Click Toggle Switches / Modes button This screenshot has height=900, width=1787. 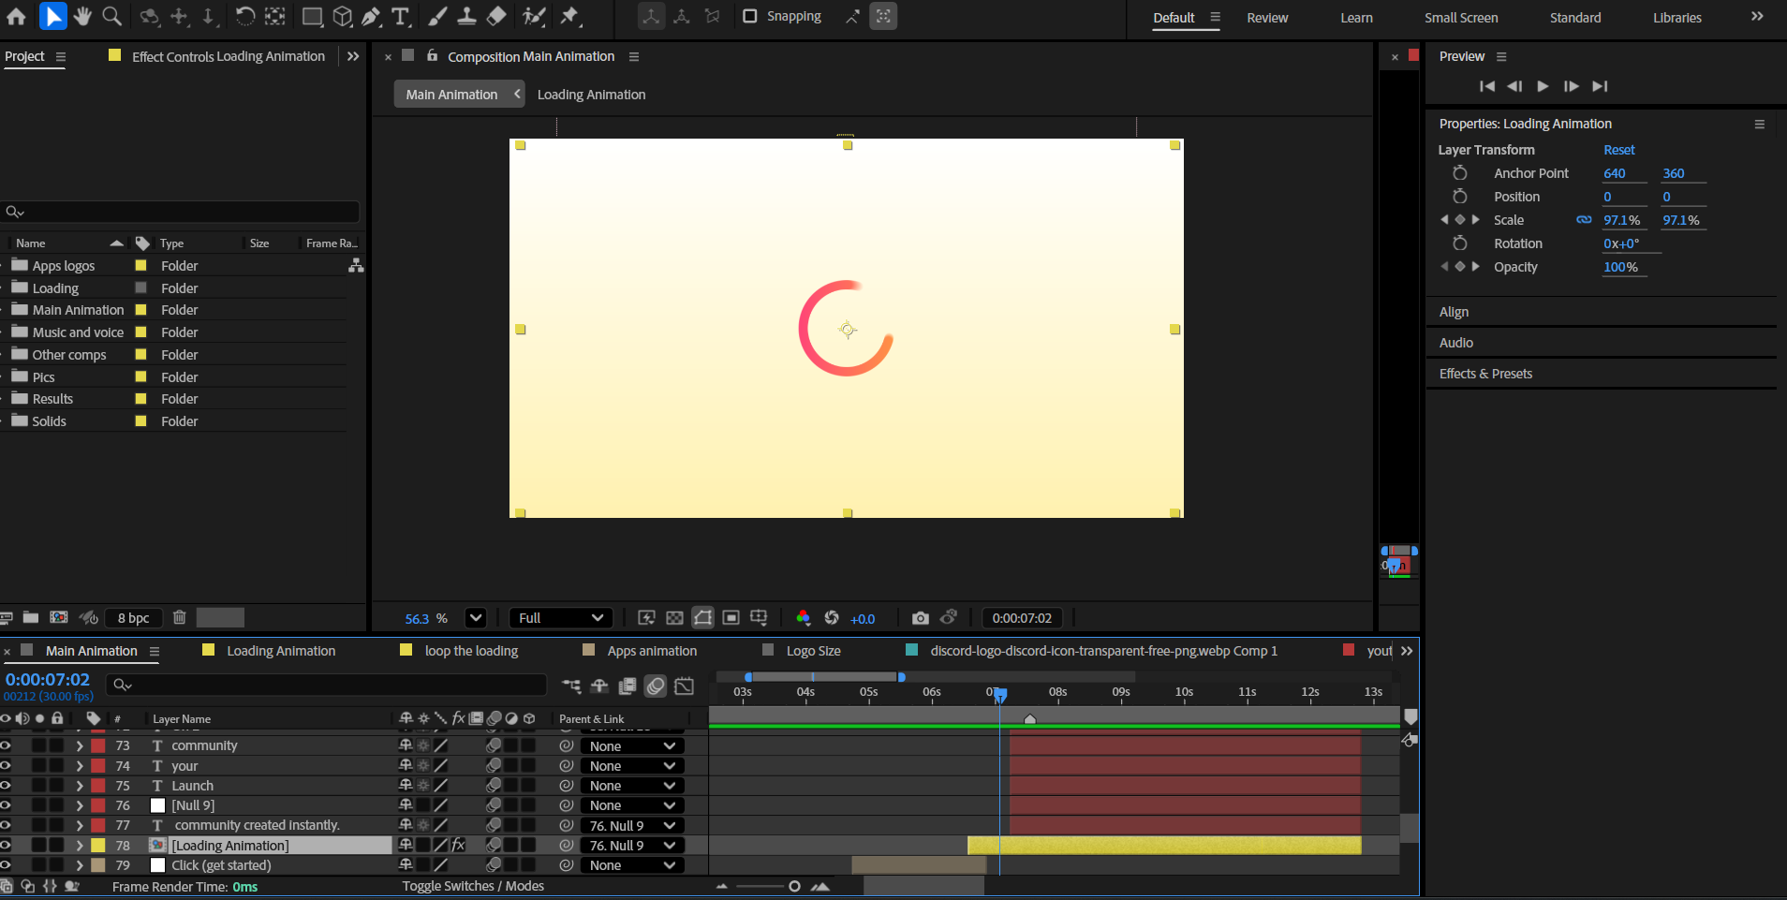click(473, 886)
